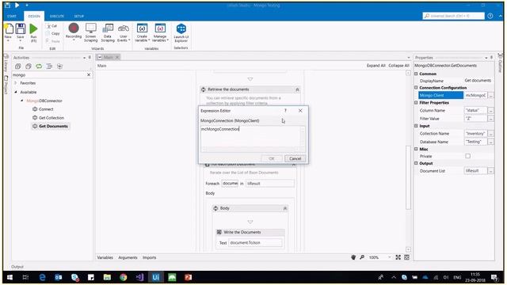Image resolution: width=507 pixels, height=285 pixels.
Task: Click the collapse all activities icon
Action: (29, 66)
